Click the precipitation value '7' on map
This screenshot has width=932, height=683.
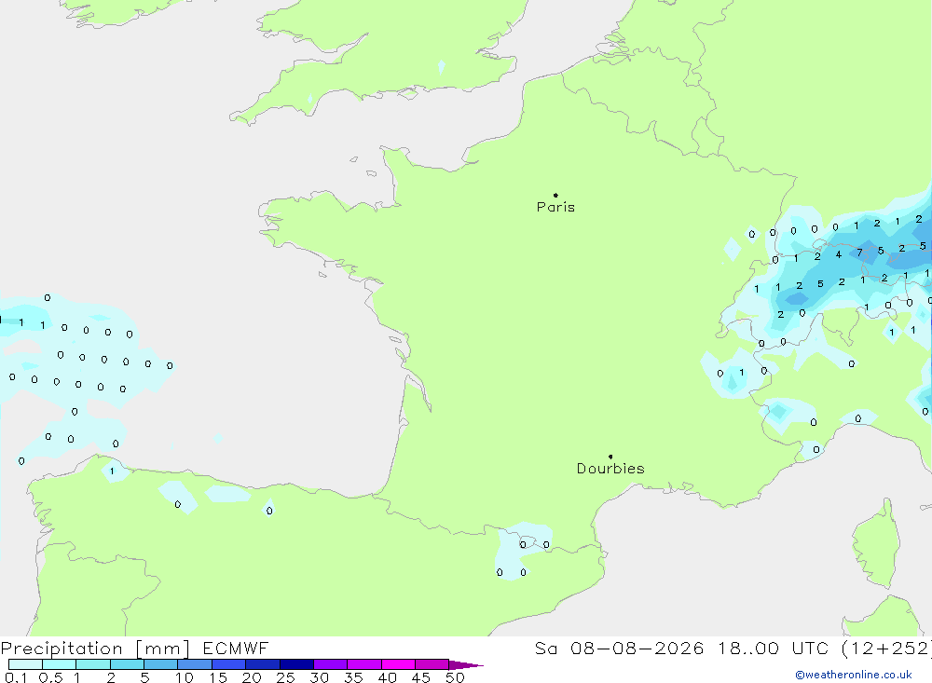(859, 253)
